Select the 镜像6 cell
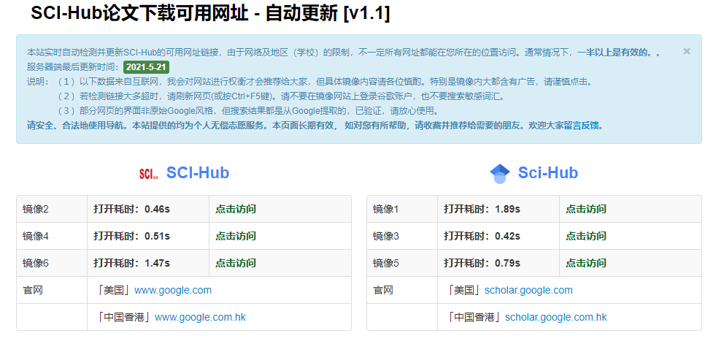 pos(52,263)
